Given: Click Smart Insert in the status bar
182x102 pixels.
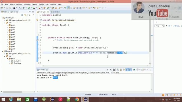Looking at the screenshot, I should pos(103,95).
